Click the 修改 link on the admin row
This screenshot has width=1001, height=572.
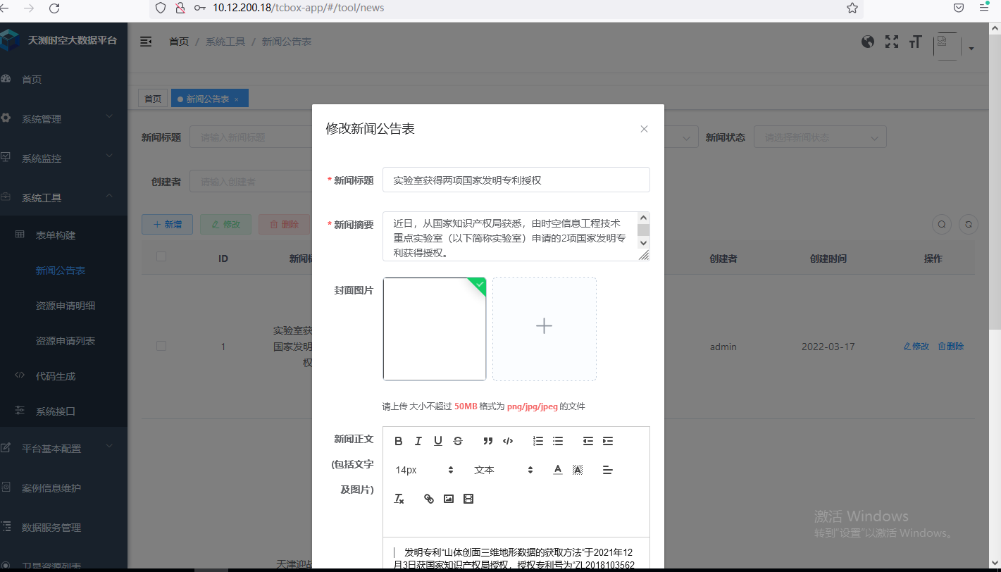[916, 346]
